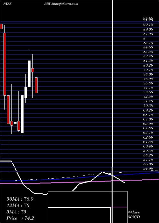Click the 81.39 price axis label
The height and width of the screenshot is (223, 159).
click(x=148, y=61)
